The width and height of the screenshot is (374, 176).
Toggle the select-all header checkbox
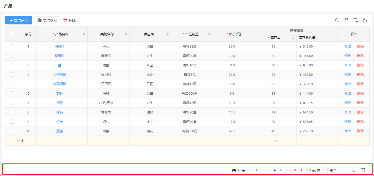click(x=12, y=34)
